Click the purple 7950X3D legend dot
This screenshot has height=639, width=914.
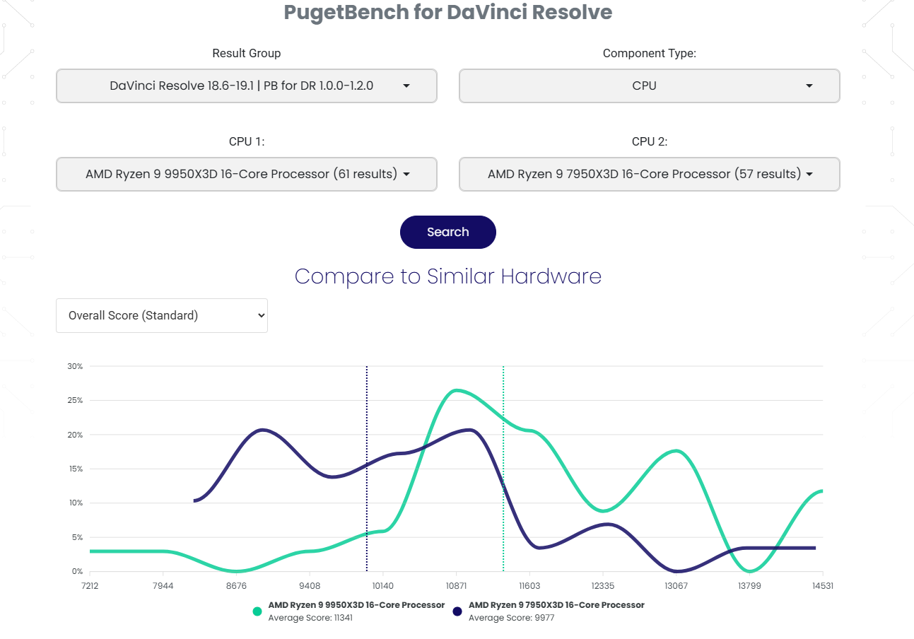pos(457,611)
